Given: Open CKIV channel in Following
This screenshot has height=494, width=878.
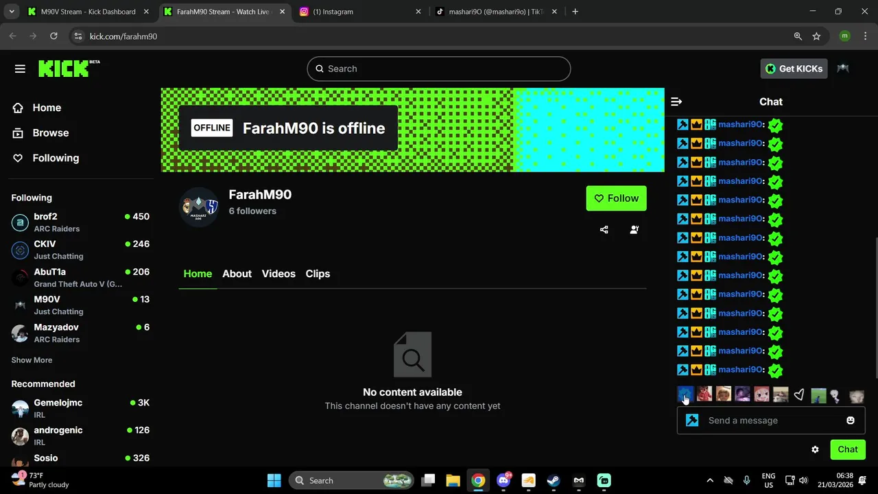Looking at the screenshot, I should tap(80, 250).
